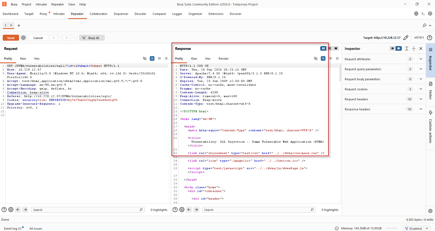Toggle response non-printable characters visibility
Viewport: 435px width, 231px height.
click(x=316, y=58)
